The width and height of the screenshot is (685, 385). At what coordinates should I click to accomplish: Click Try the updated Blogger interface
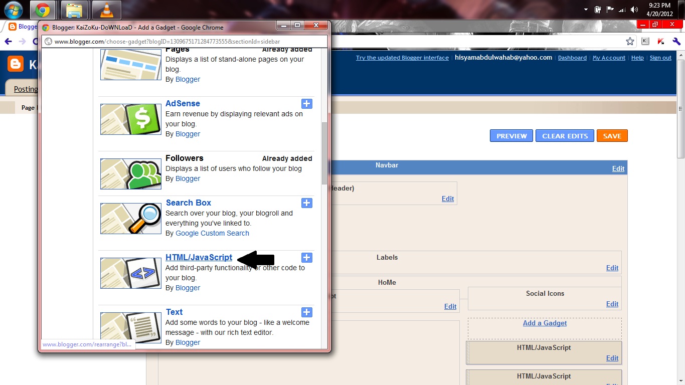(x=402, y=58)
